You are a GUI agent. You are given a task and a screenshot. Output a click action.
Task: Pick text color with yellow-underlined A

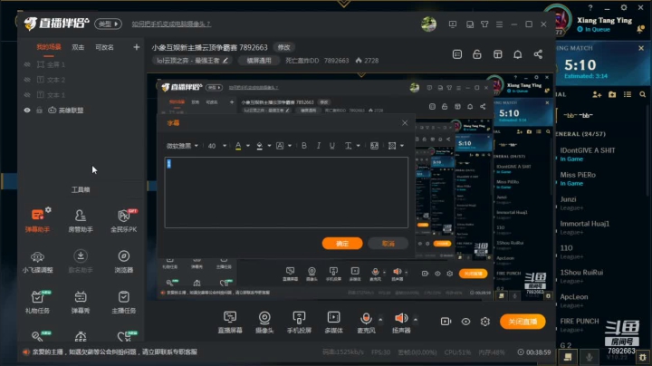(x=238, y=146)
